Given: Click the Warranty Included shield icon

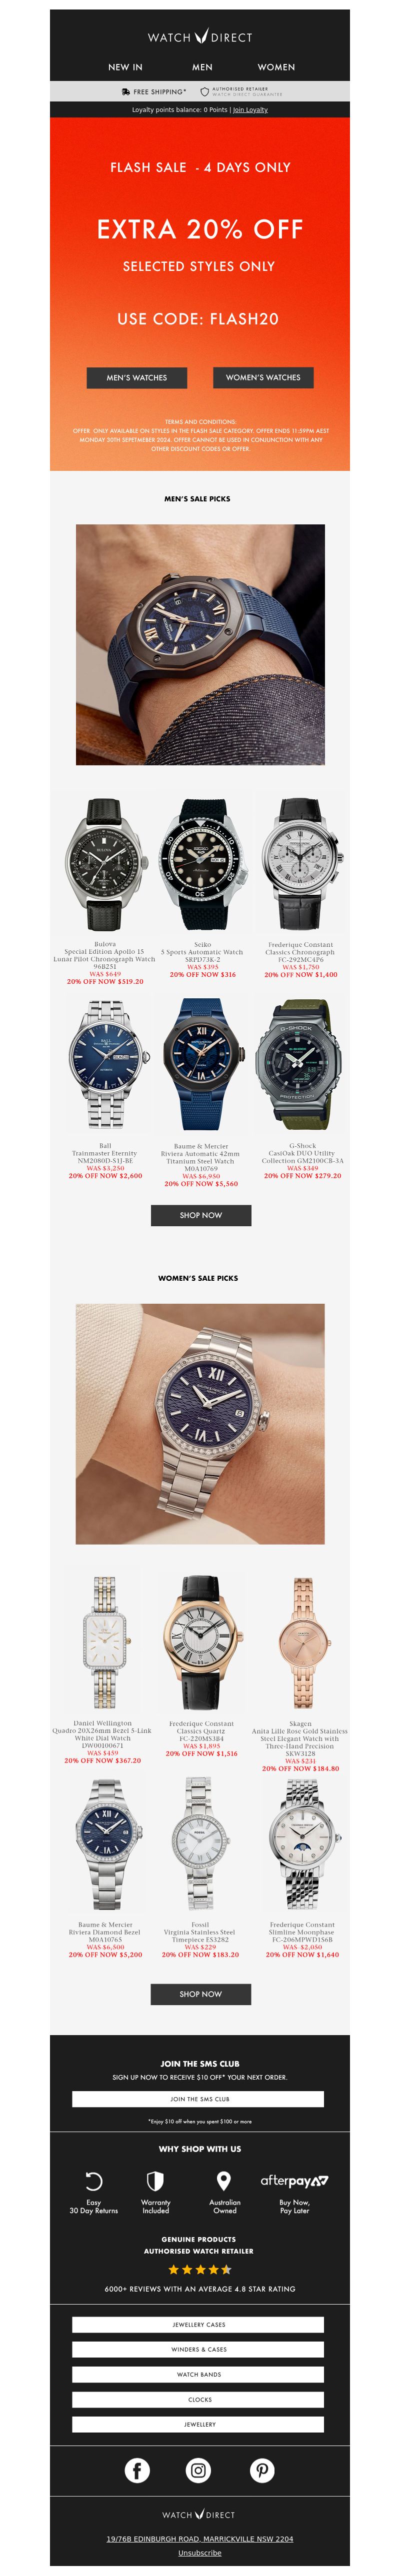Looking at the screenshot, I should pyautogui.click(x=155, y=2181).
